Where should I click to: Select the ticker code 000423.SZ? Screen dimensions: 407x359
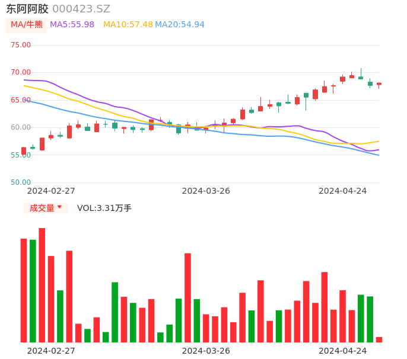tap(81, 9)
